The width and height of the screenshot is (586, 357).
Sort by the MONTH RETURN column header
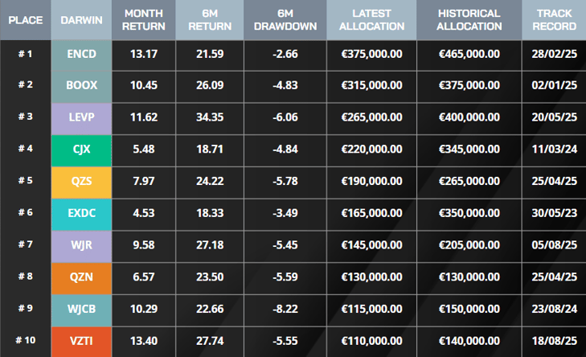tap(144, 20)
